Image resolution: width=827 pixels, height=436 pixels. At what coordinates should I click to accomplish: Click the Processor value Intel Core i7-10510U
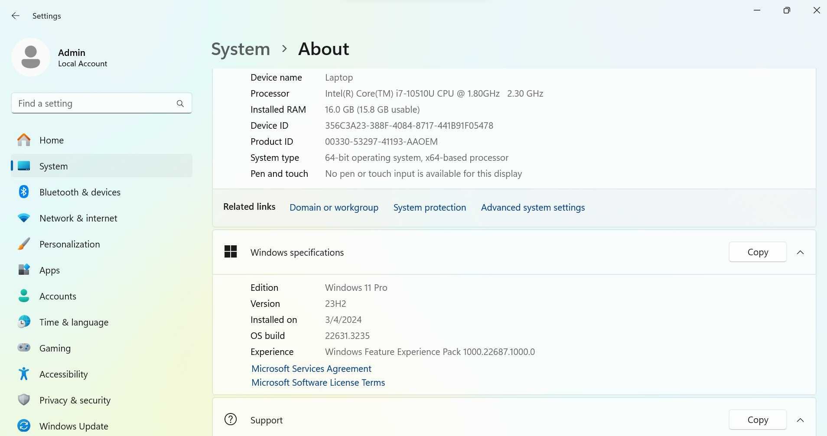[x=434, y=94]
